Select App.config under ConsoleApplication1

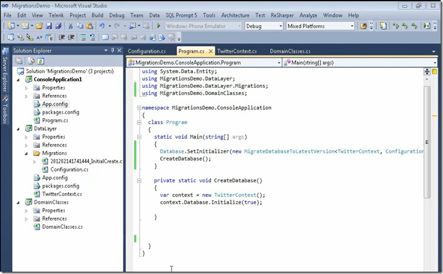tap(55, 104)
